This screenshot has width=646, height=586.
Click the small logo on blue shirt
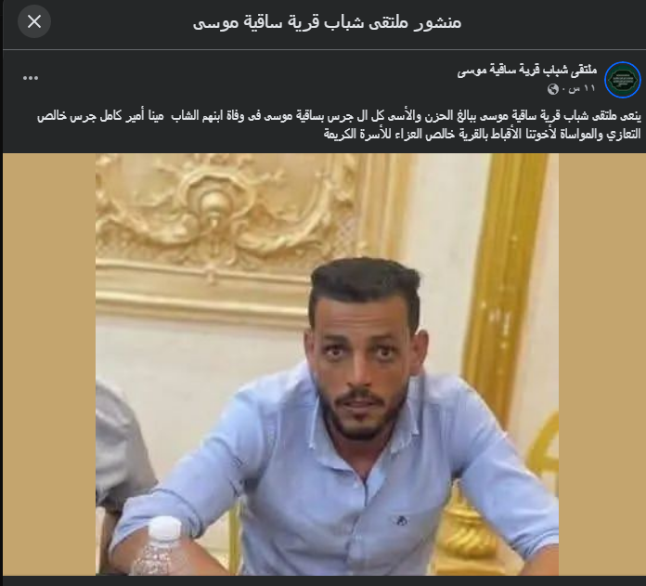click(399, 520)
